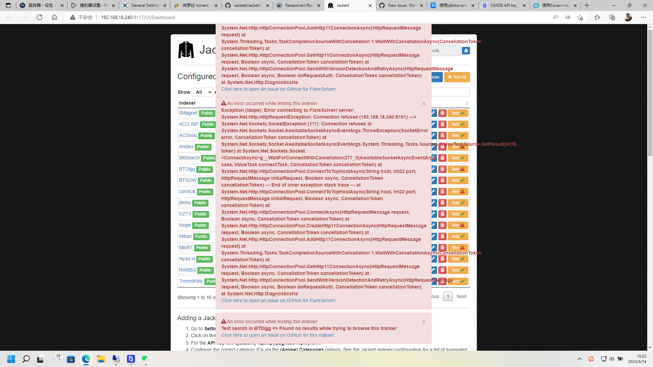
Task: Remove the RARBG indexer via its red trash icon
Action: [442, 270]
